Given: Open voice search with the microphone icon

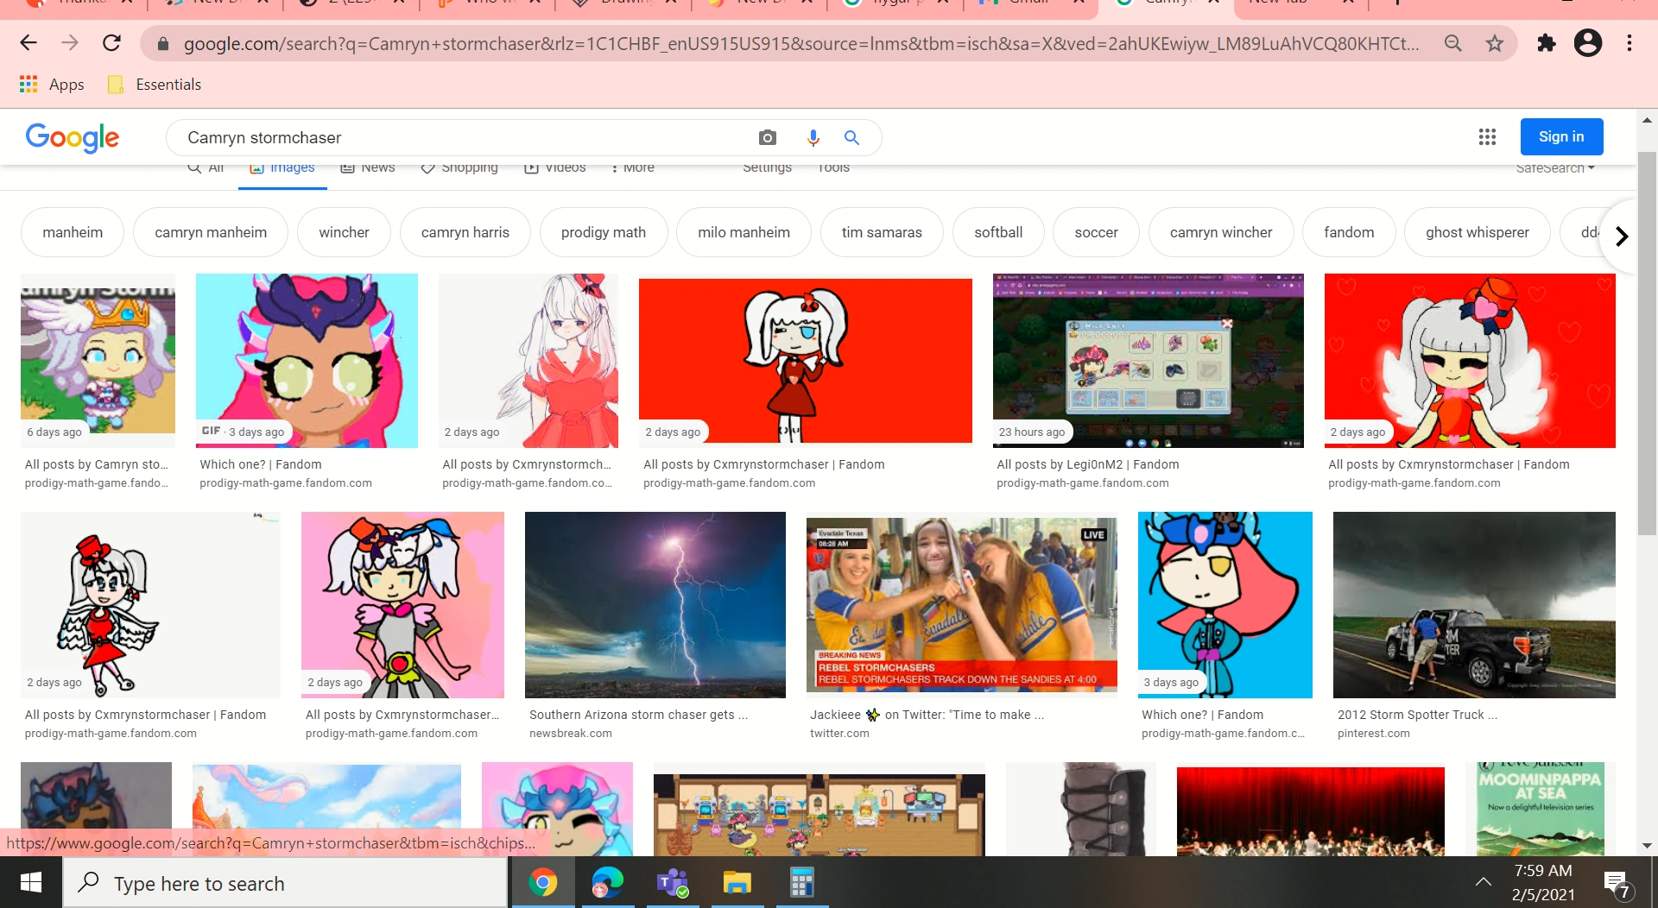Looking at the screenshot, I should [813, 137].
